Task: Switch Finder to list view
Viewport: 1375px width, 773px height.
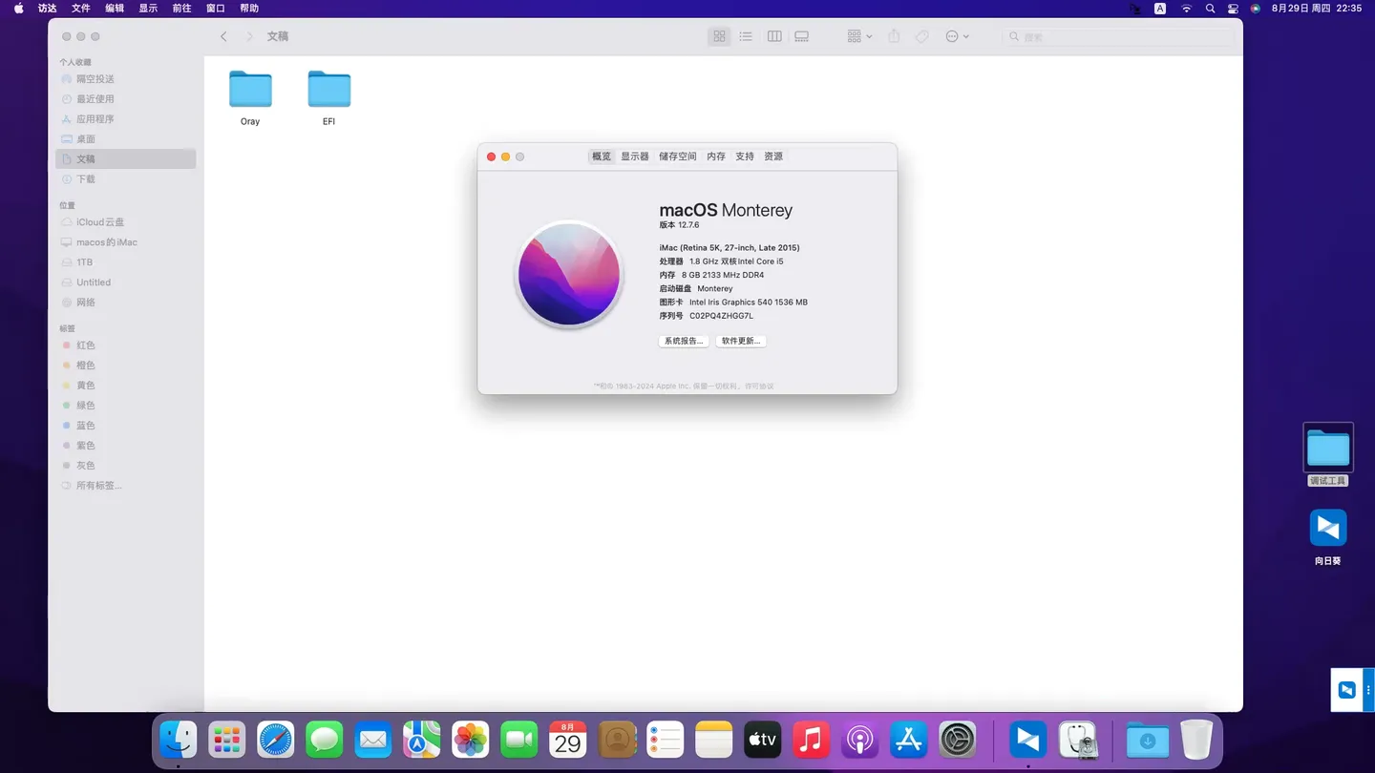Action: 746,36
